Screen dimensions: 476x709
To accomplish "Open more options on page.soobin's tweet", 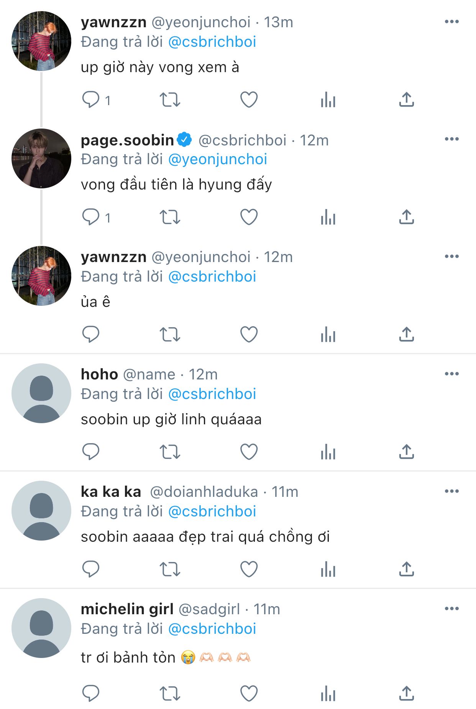I will (x=451, y=139).
